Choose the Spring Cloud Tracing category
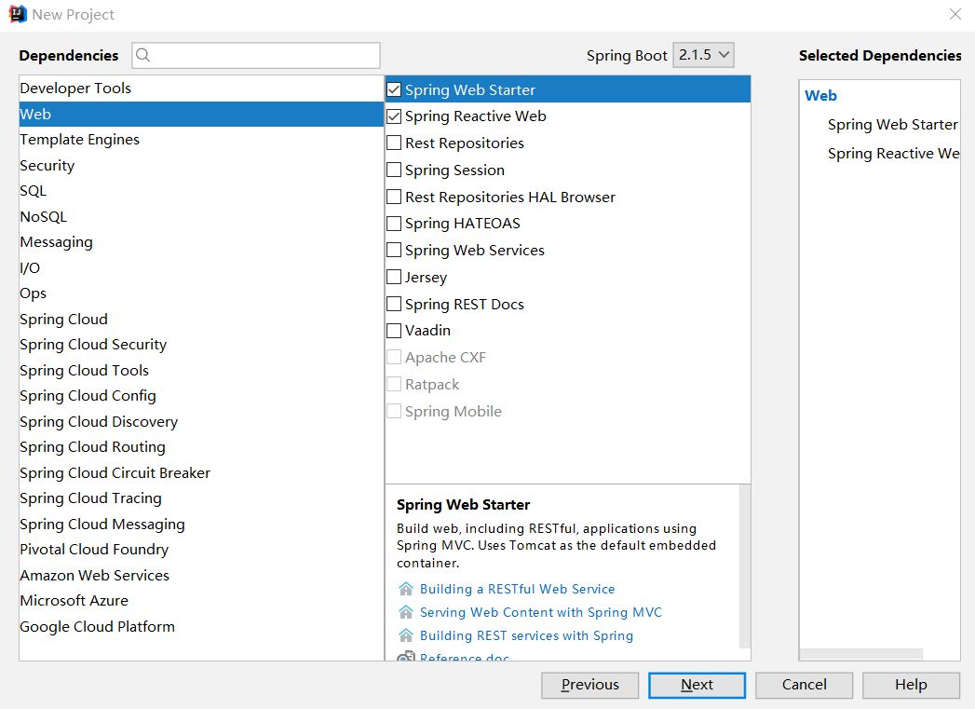The width and height of the screenshot is (975, 709). tap(201, 498)
